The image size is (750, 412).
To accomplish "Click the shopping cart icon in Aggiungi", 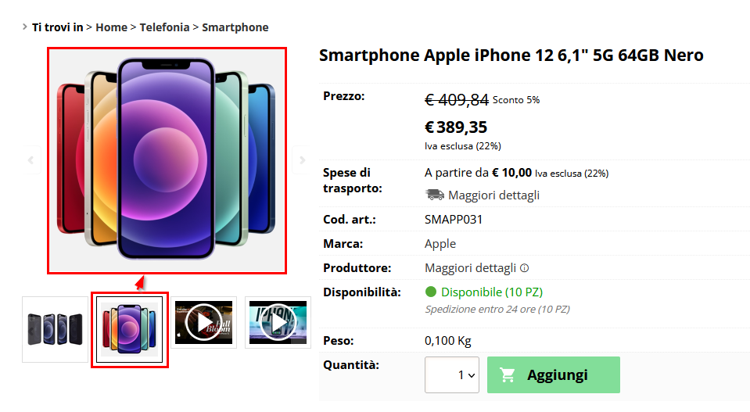I will point(507,375).
